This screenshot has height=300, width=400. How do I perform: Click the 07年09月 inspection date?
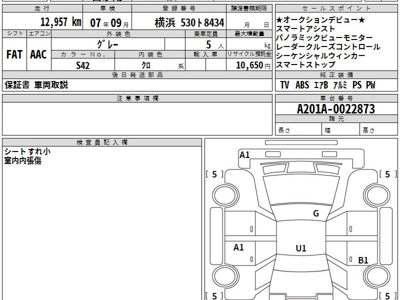point(109,23)
